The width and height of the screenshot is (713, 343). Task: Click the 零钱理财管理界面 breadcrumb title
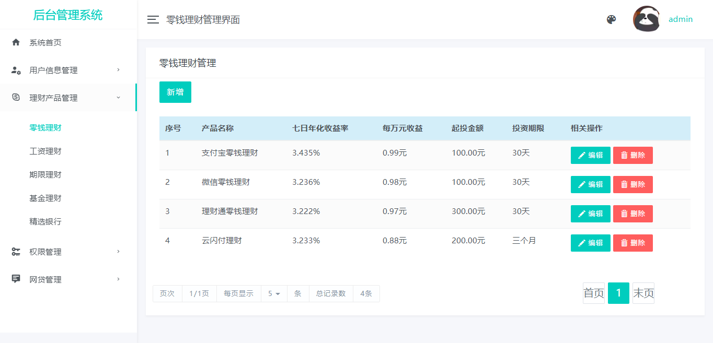point(203,20)
